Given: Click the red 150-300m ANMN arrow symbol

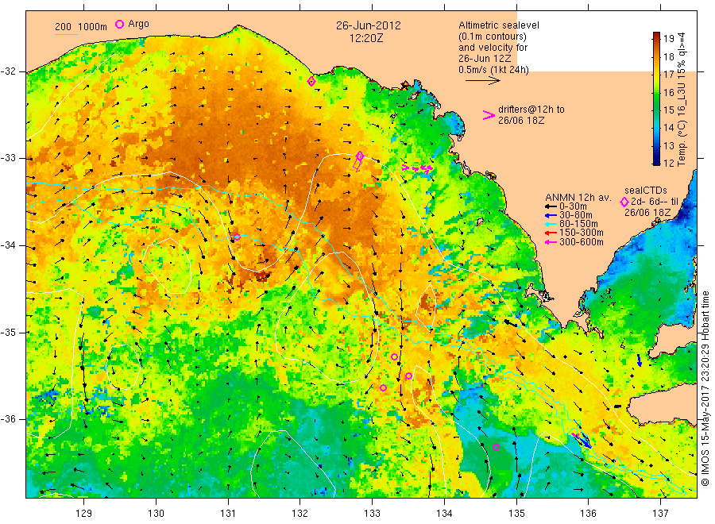Looking at the screenshot, I should click(551, 233).
